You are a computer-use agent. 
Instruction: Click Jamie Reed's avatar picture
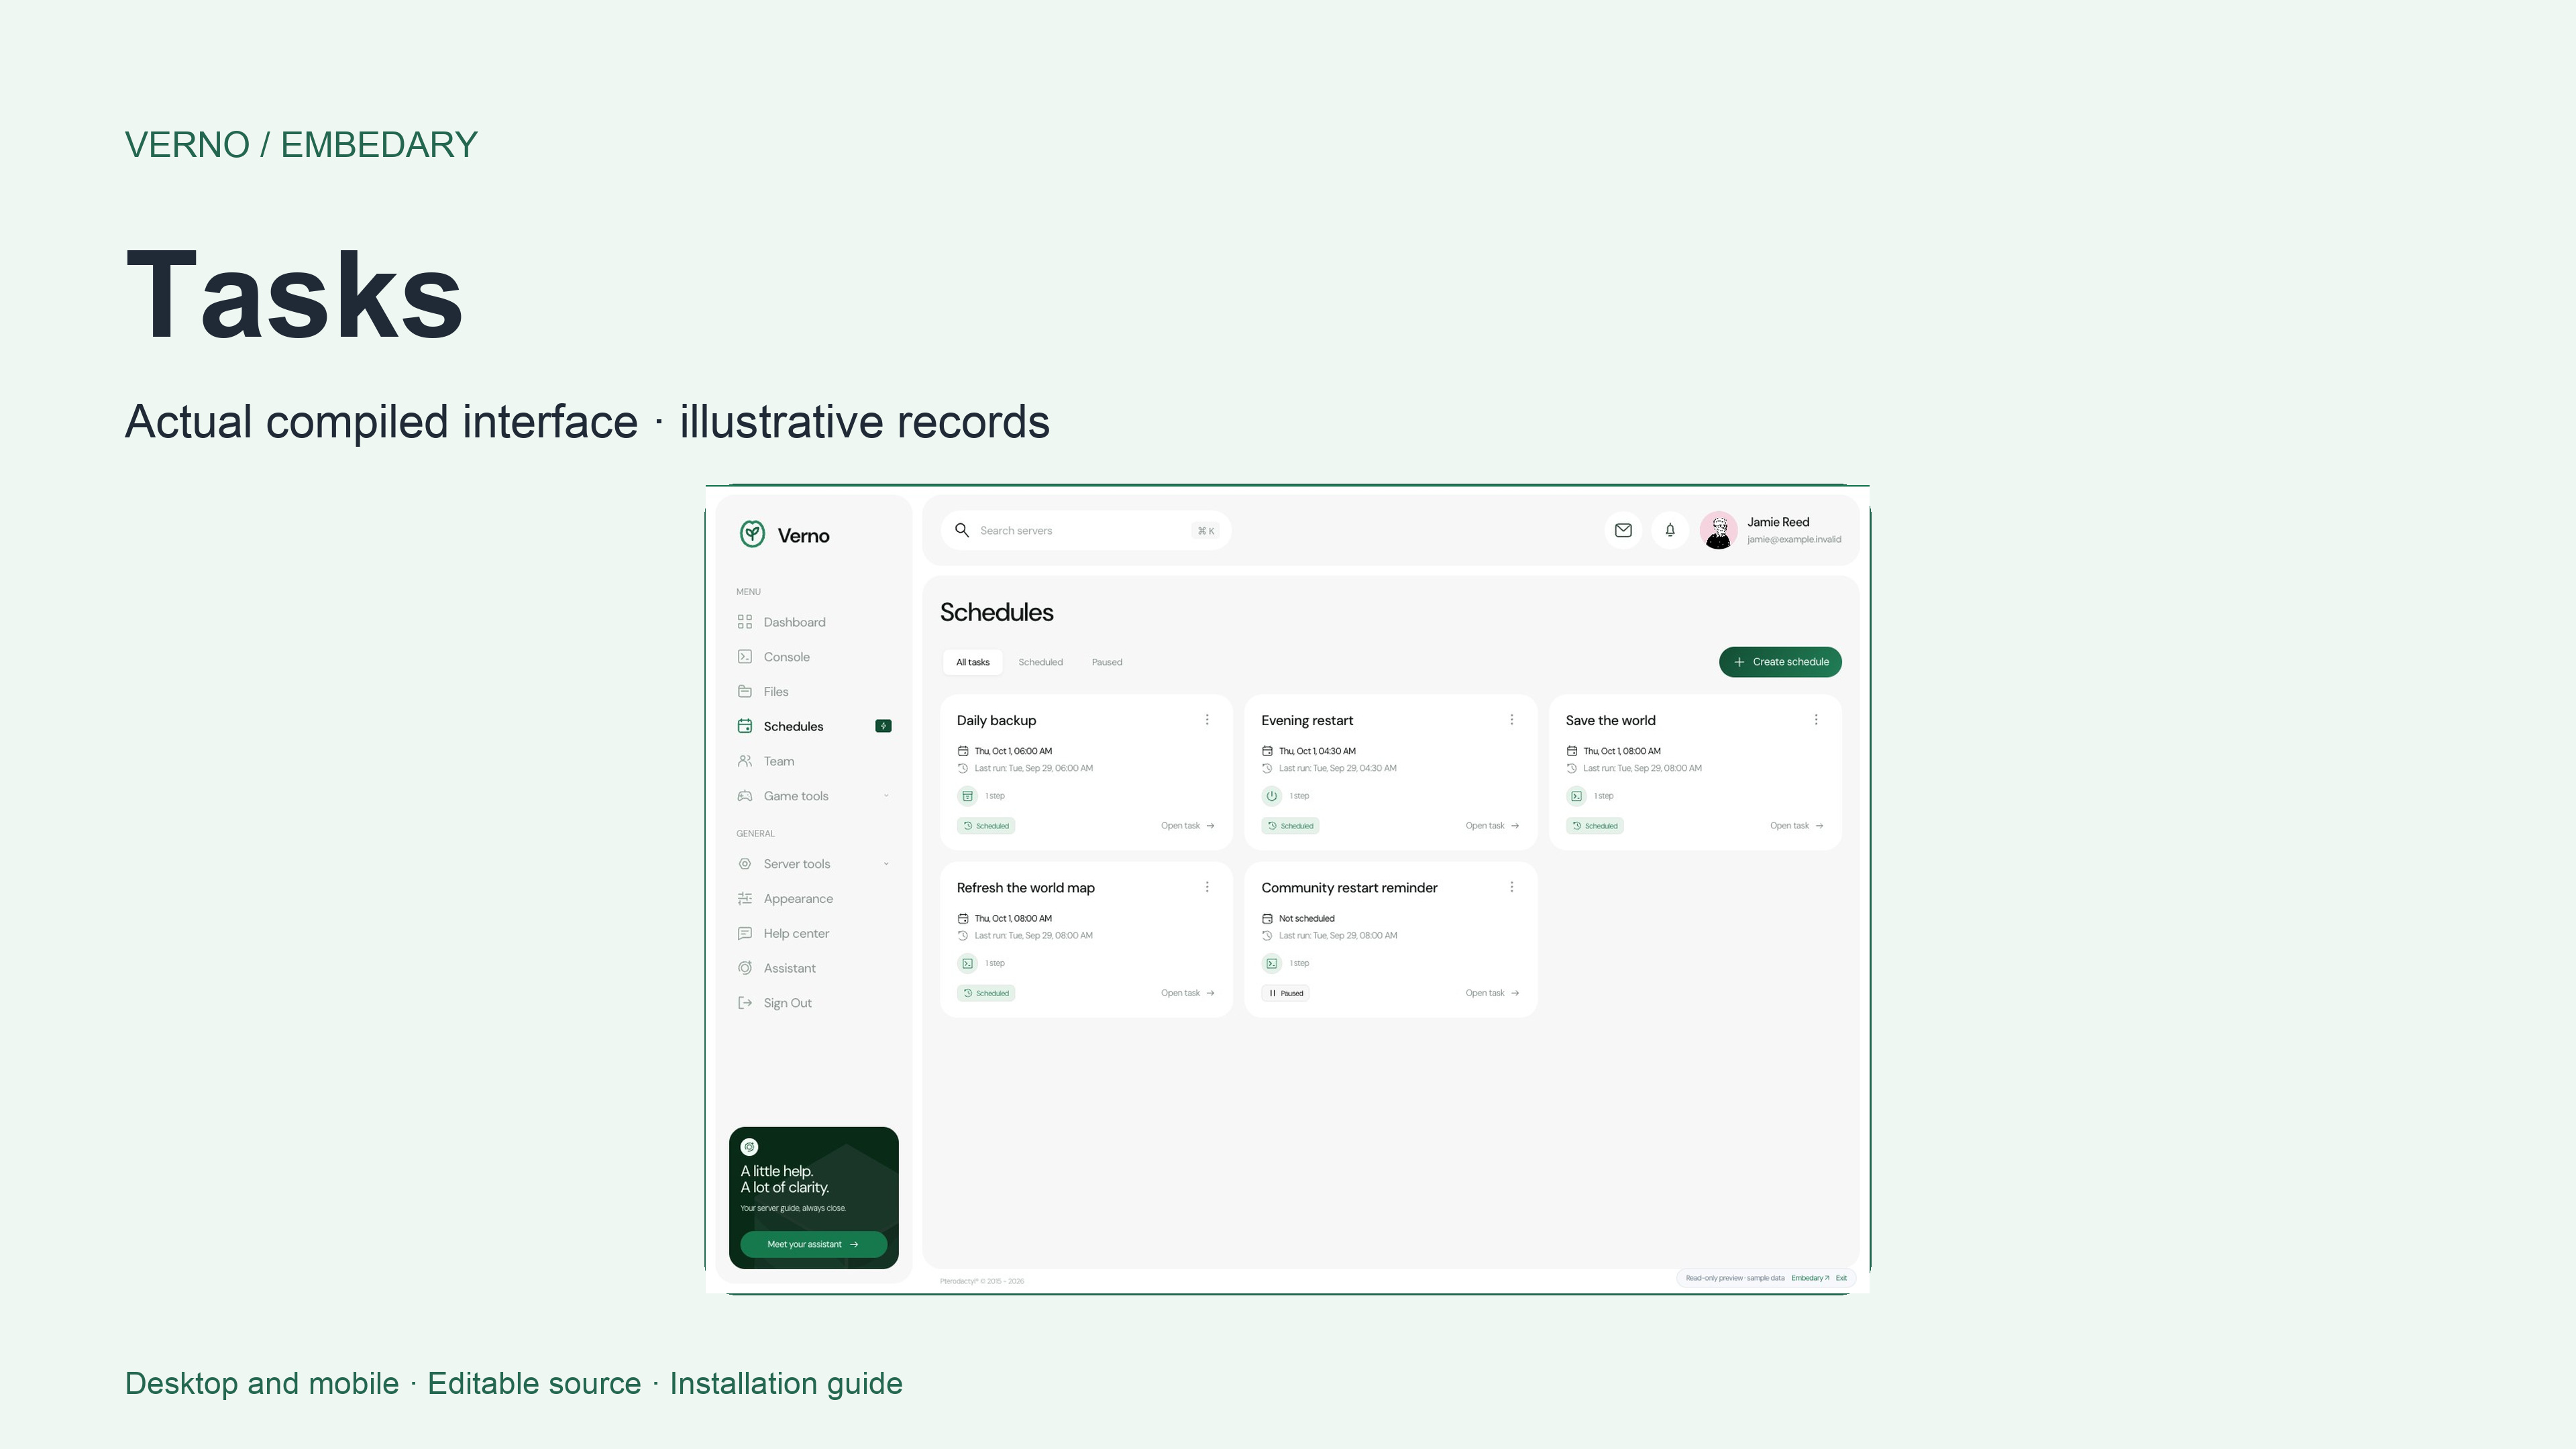point(1719,530)
